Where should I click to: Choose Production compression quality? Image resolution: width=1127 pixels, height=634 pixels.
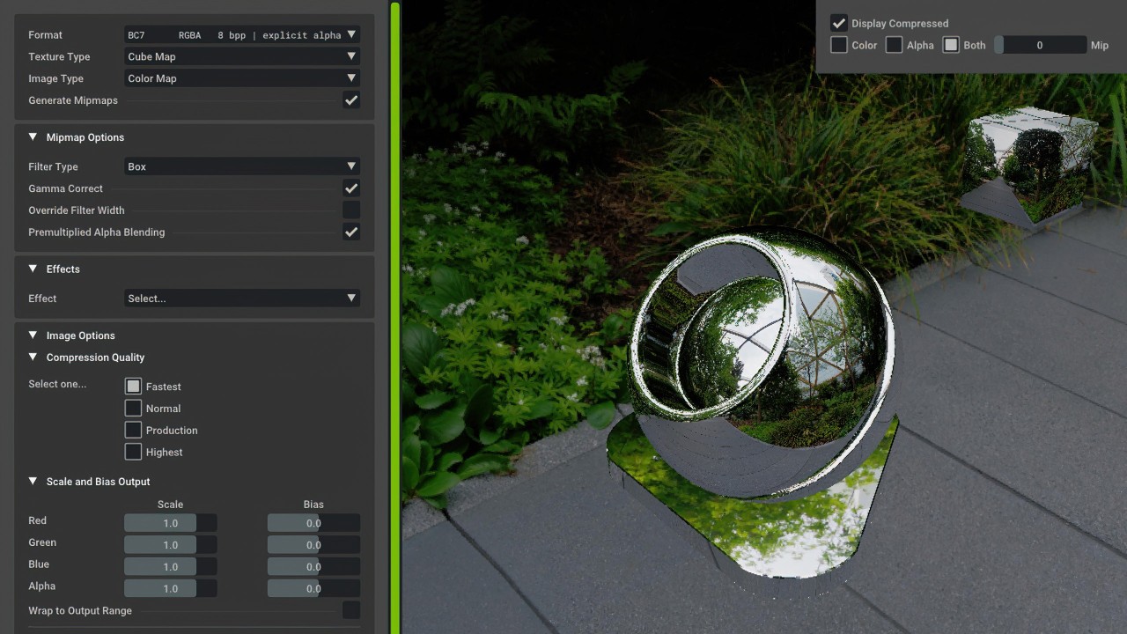click(x=133, y=430)
